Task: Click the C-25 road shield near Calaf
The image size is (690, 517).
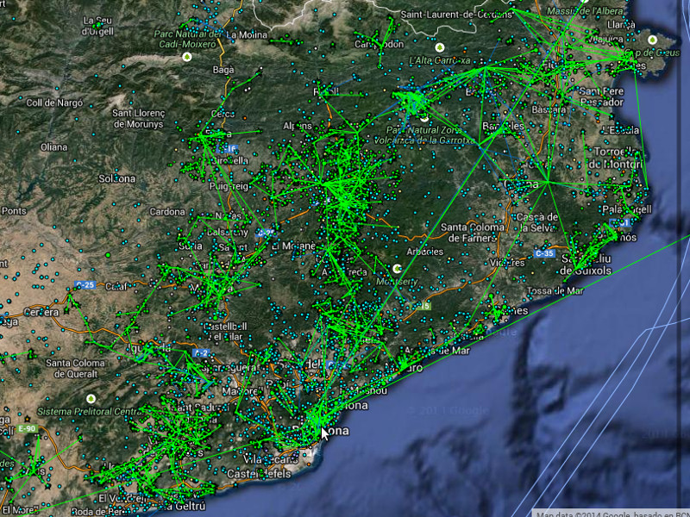Action: [x=85, y=285]
